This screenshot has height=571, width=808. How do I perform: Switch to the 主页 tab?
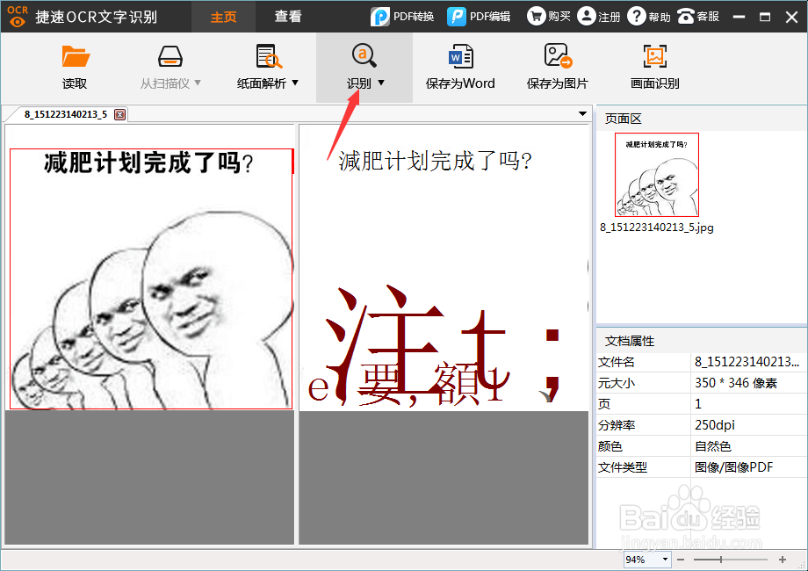pos(223,17)
